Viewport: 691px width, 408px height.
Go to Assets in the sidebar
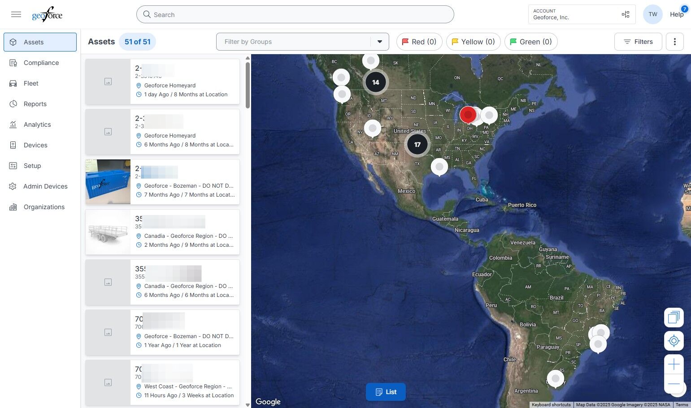pyautogui.click(x=40, y=42)
